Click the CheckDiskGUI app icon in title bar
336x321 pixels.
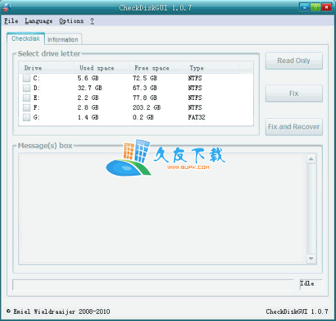[x=7, y=7]
